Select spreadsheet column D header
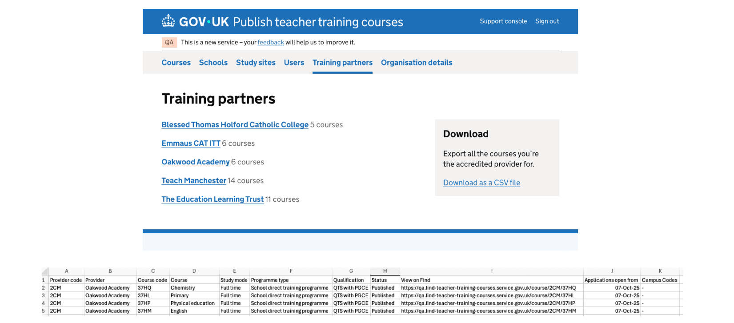Image resolution: width=734 pixels, height=323 pixels. click(194, 271)
